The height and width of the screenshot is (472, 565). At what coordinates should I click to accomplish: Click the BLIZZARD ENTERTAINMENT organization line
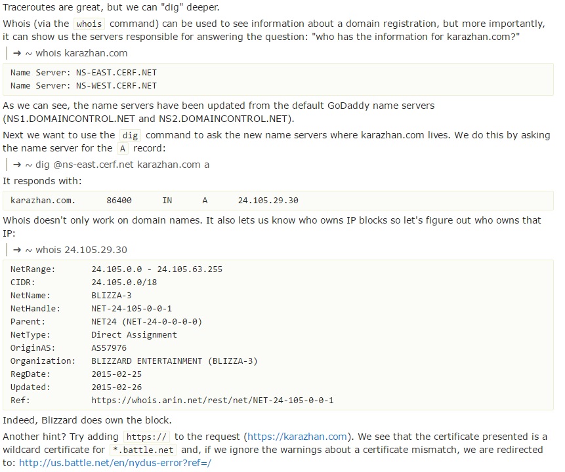(x=175, y=361)
